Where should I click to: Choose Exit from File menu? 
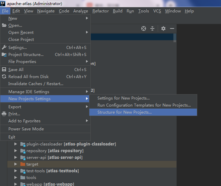coord(45,137)
